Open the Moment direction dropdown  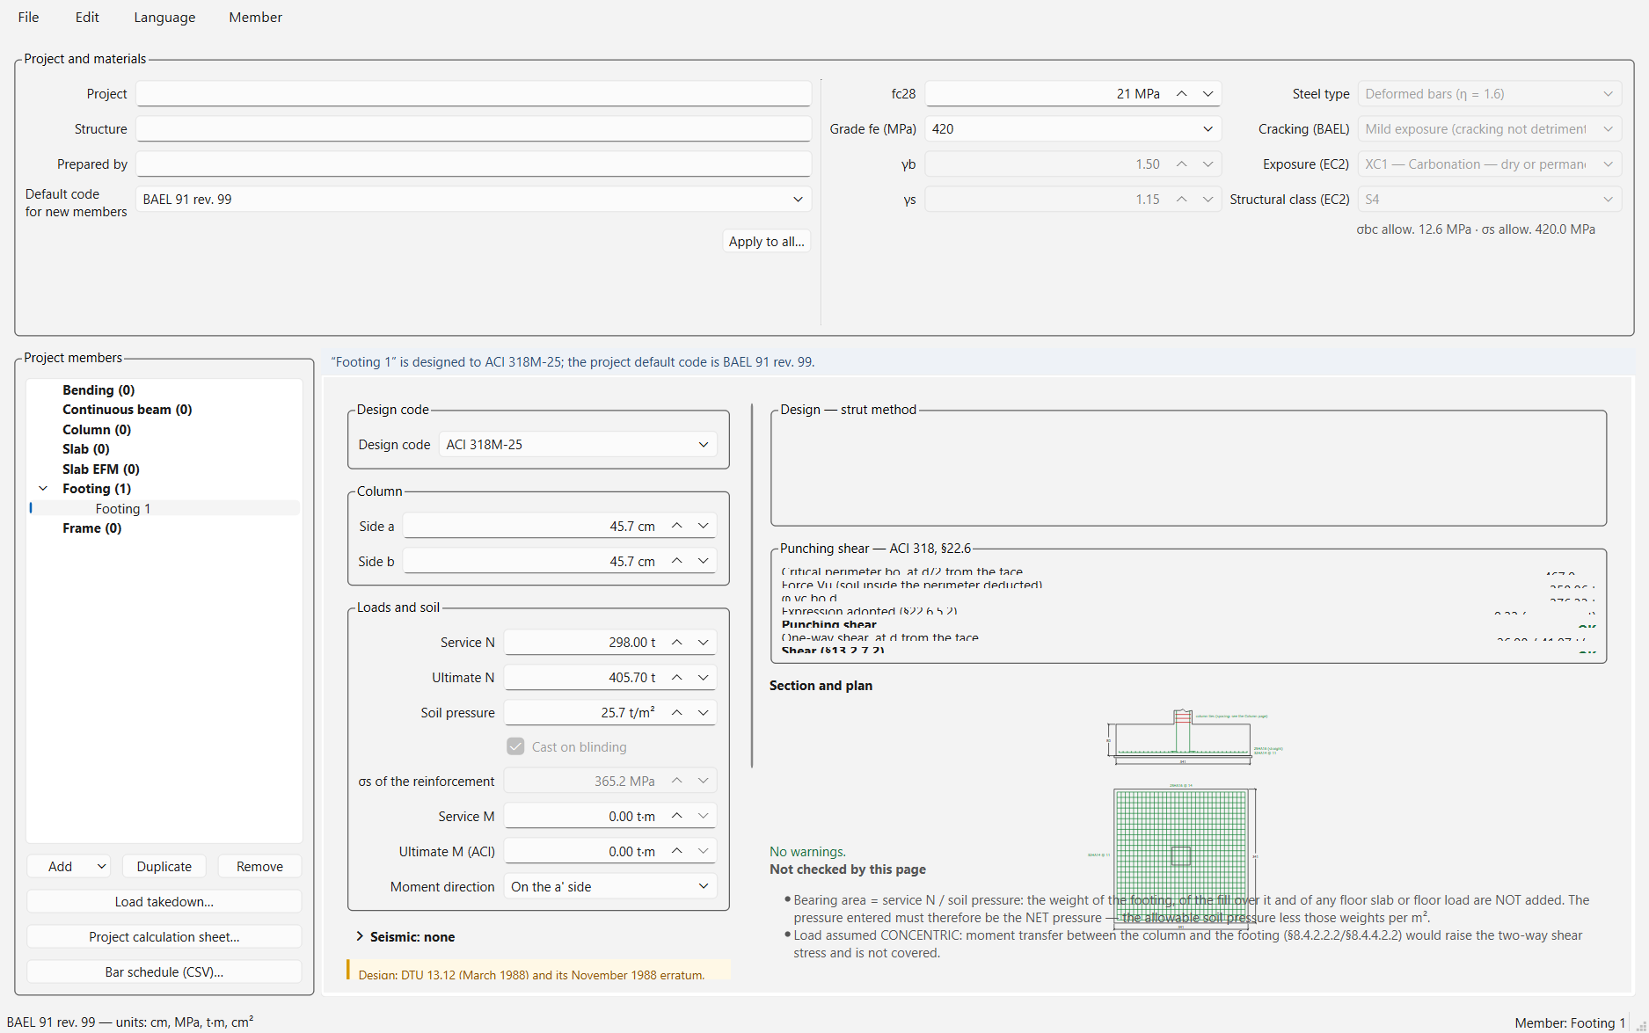[610, 886]
